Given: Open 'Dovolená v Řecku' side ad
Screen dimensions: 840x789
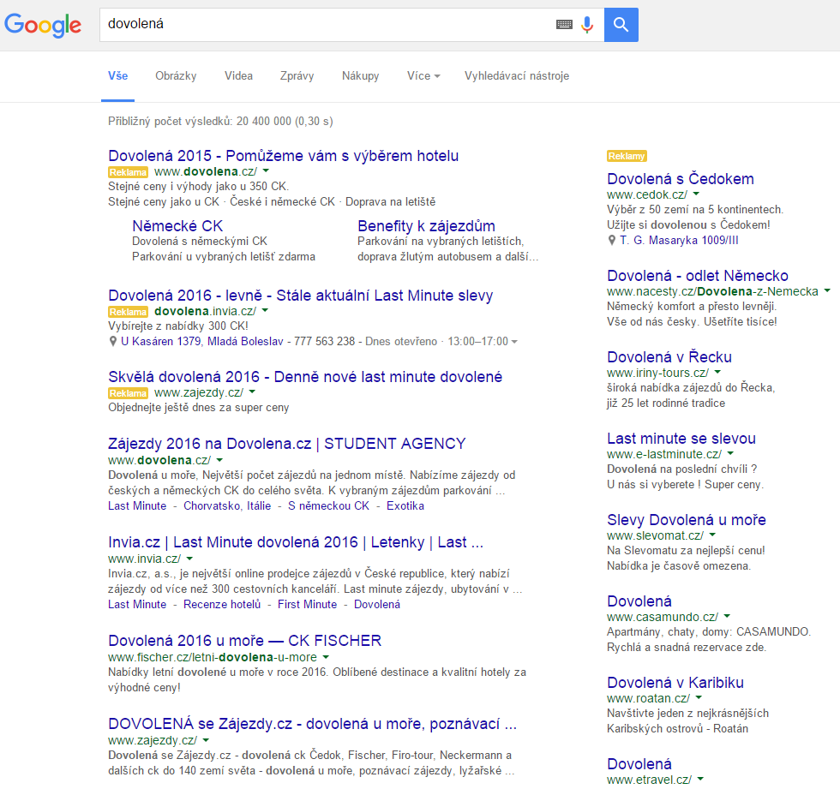Looking at the screenshot, I should pyautogui.click(x=669, y=357).
